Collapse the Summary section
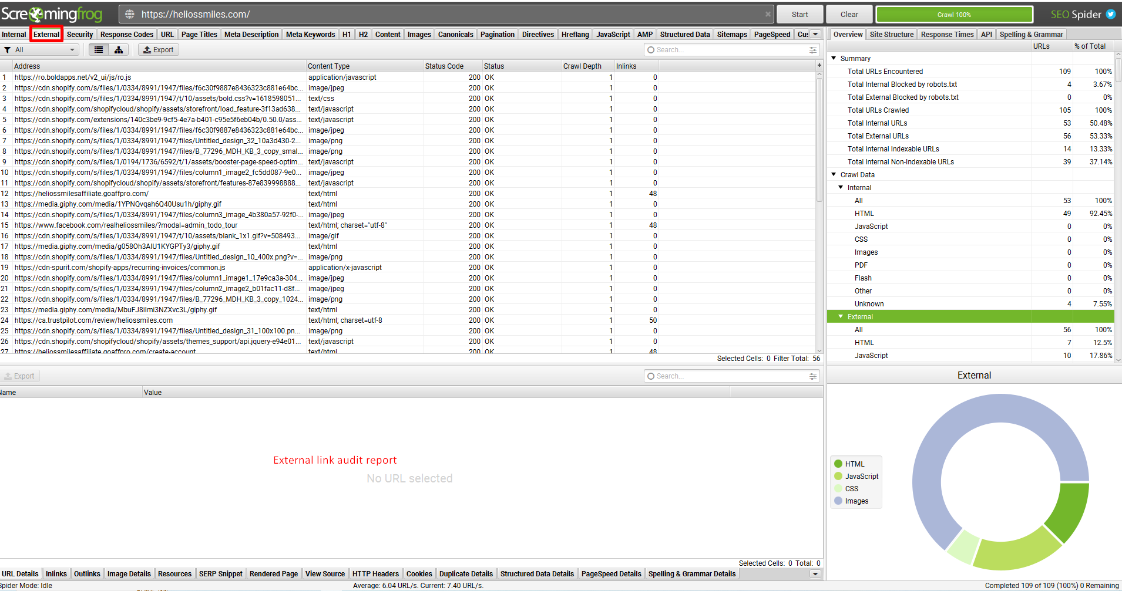The width and height of the screenshot is (1122, 591). point(834,58)
